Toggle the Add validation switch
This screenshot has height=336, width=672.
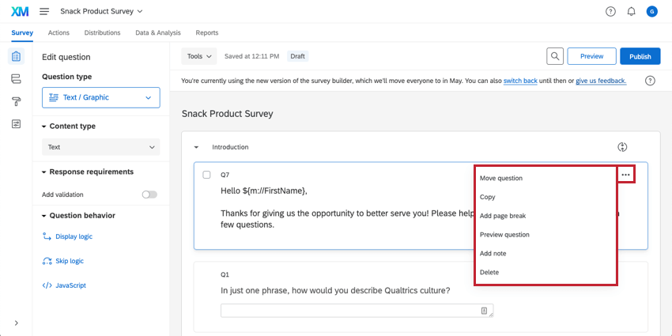(x=149, y=194)
